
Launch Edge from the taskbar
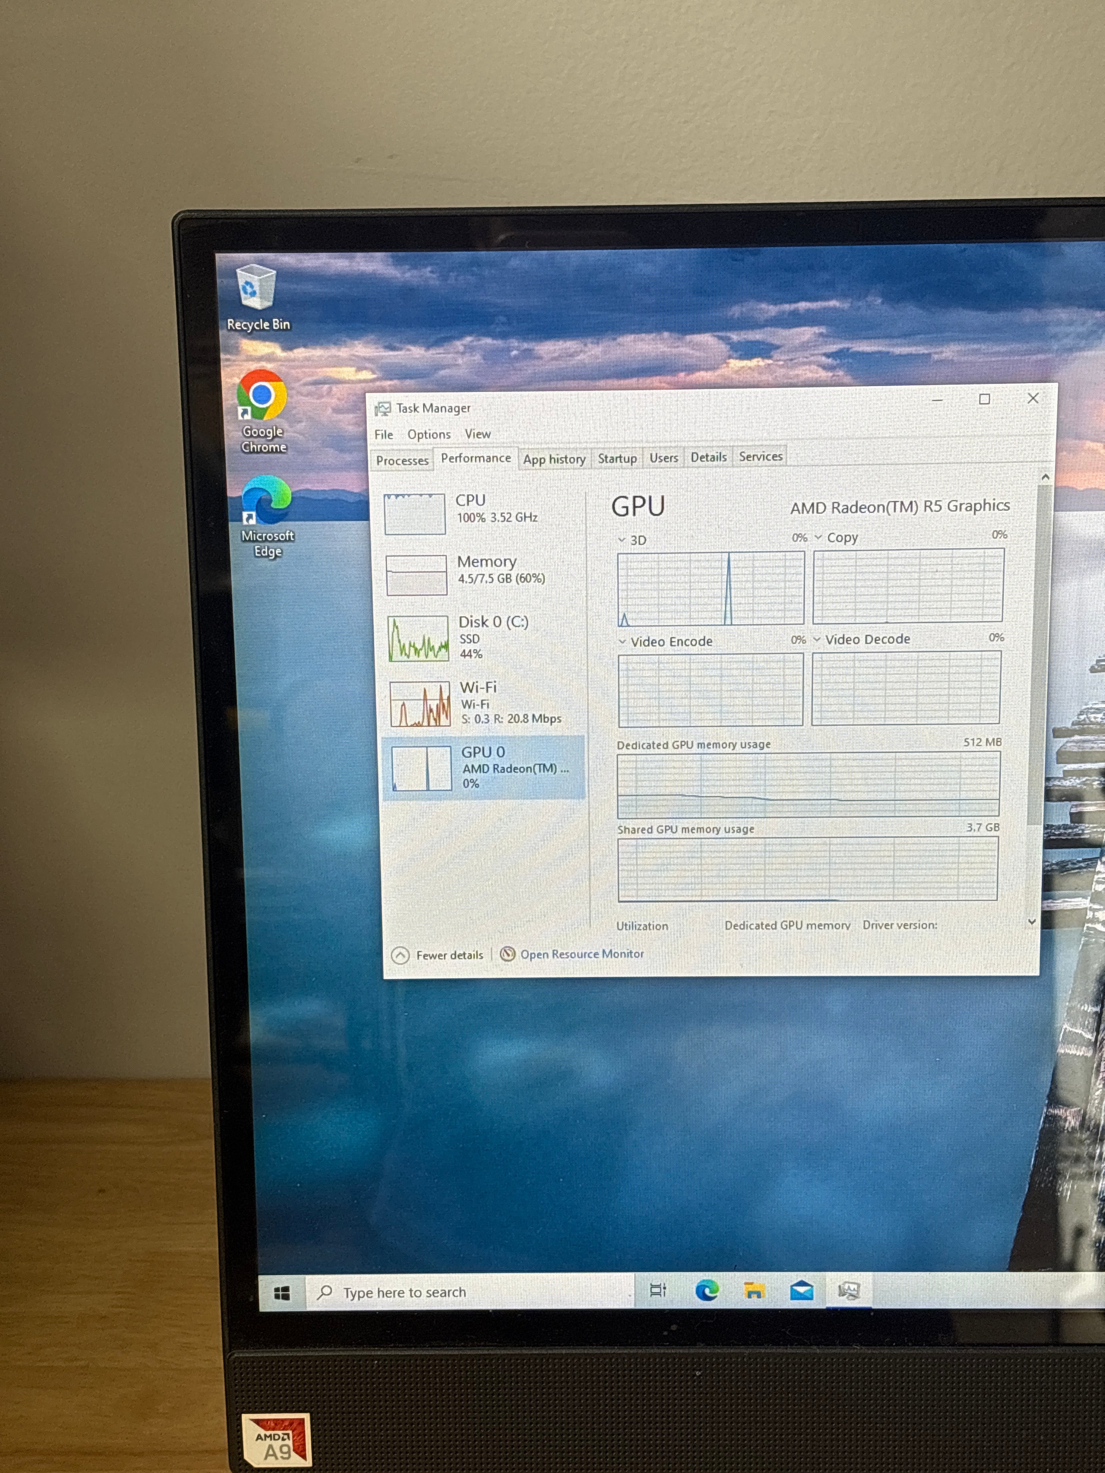tap(707, 1291)
